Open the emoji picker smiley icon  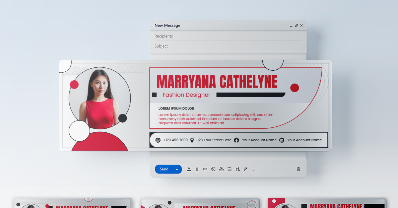pos(213,169)
